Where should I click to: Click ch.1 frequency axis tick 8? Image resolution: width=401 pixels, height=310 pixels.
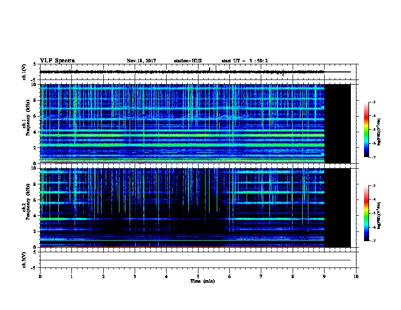click(35, 100)
